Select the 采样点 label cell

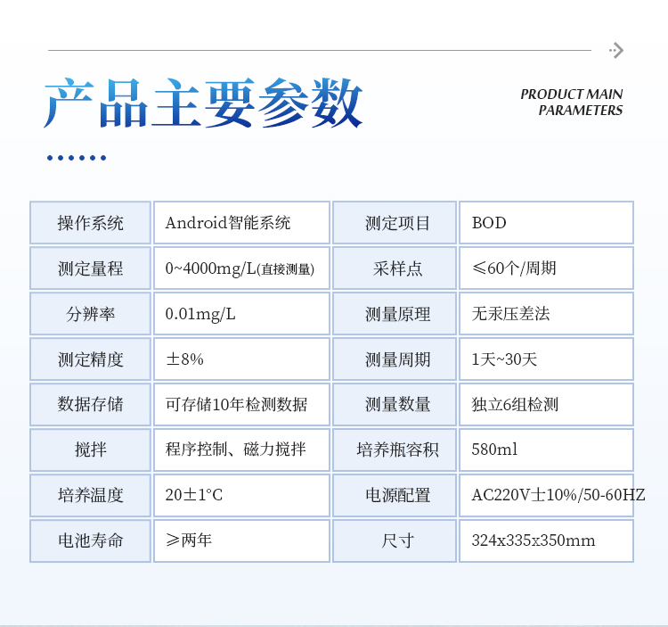(x=395, y=268)
